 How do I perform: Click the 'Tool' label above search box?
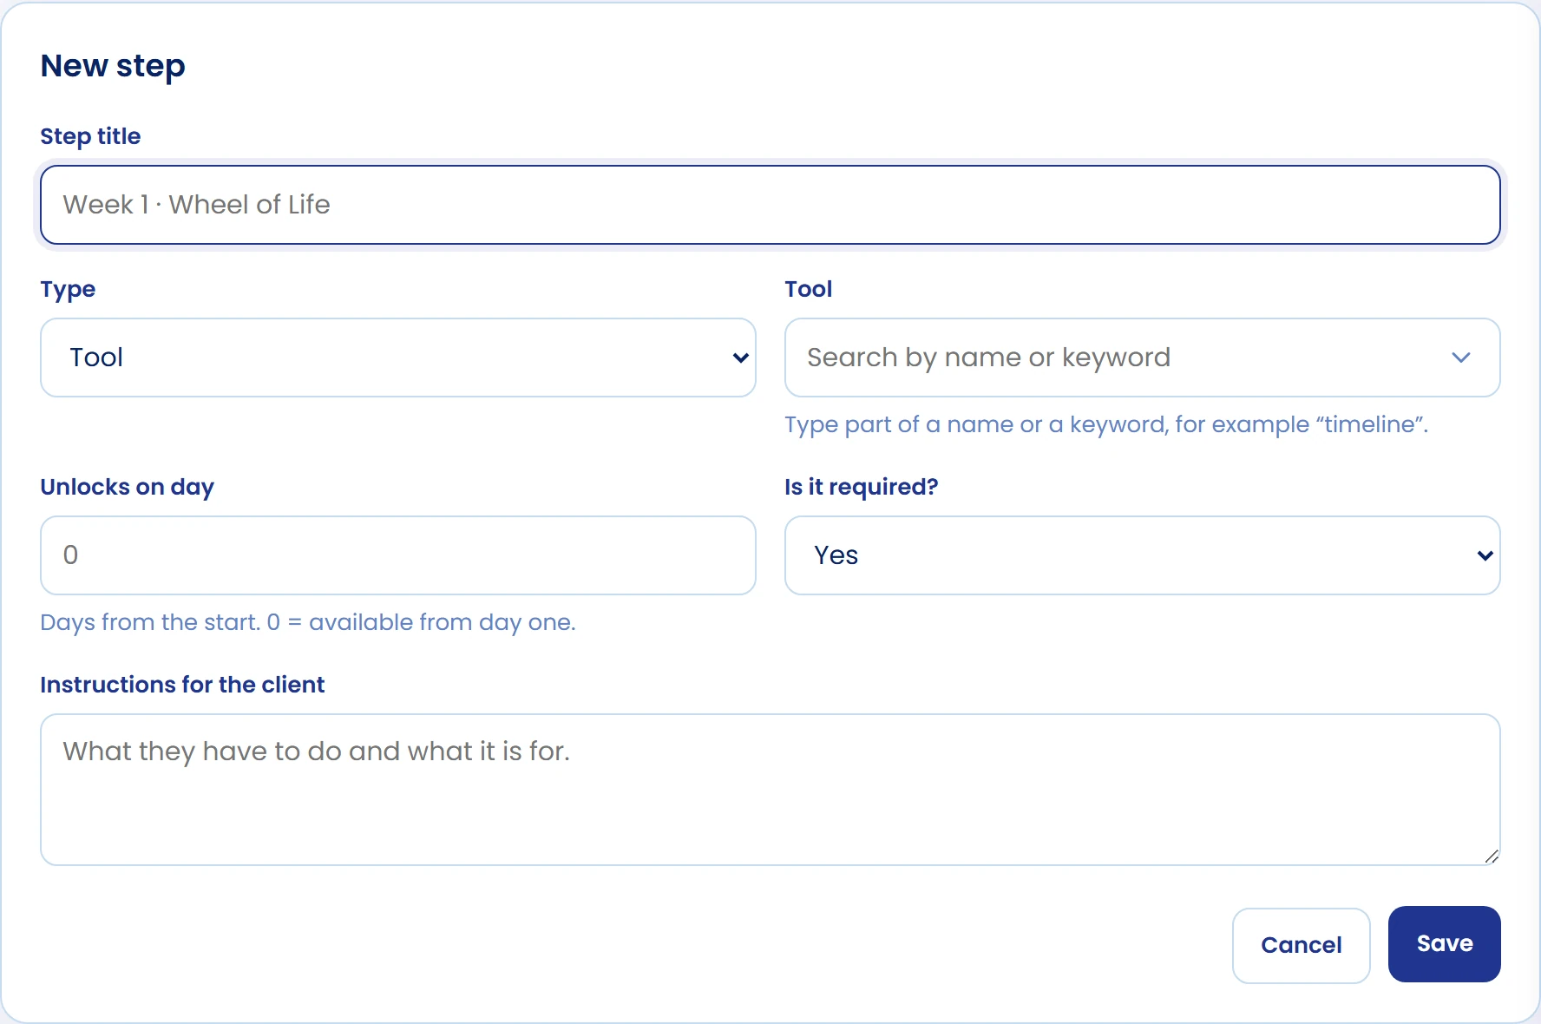808,289
